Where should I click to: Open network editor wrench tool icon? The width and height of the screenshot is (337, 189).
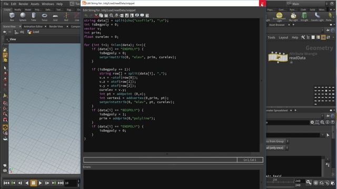(303, 37)
